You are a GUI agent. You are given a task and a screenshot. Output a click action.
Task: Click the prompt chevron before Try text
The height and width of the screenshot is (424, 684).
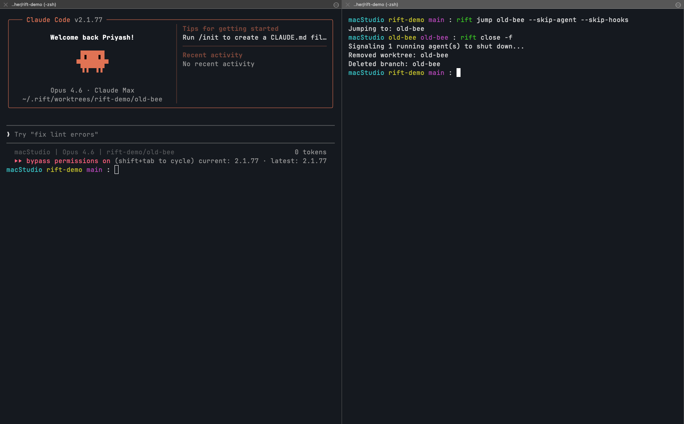[x=8, y=134]
